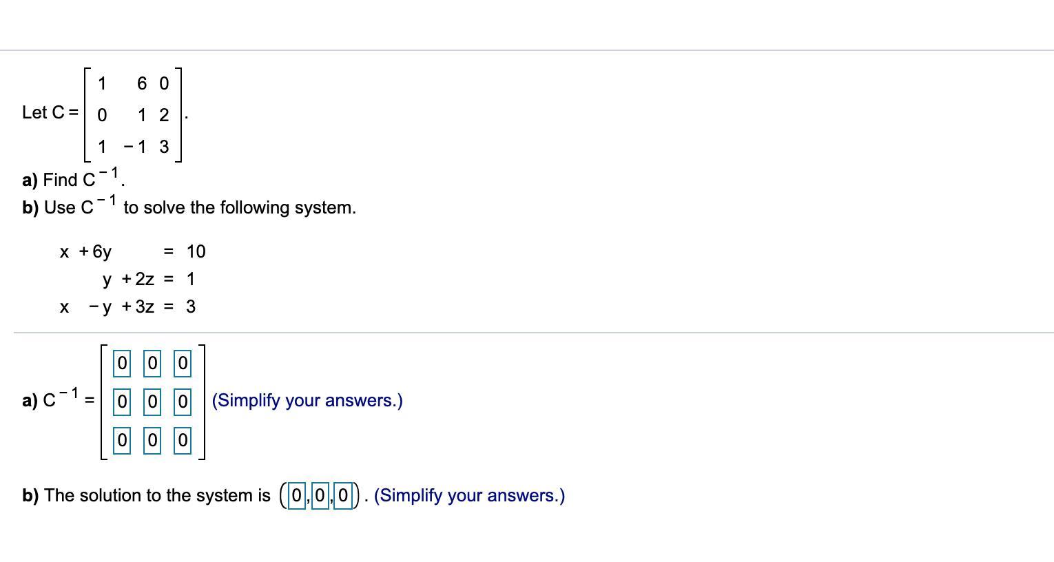Viewport: 1054px width, 562px height.
Task: Select the row 2, column 1 inverse matrix field
Action: click(x=122, y=401)
